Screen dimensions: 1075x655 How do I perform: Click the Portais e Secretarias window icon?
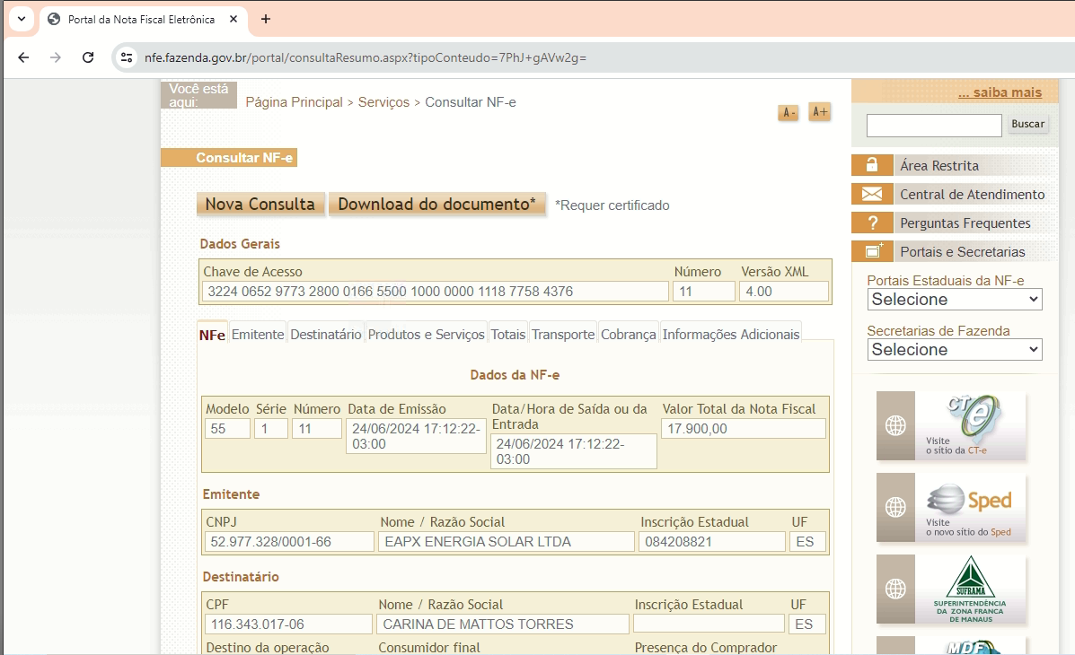[x=871, y=251]
